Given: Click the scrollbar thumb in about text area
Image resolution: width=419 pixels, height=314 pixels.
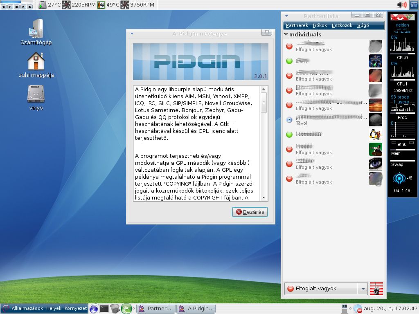Looking at the screenshot, I should (264, 103).
